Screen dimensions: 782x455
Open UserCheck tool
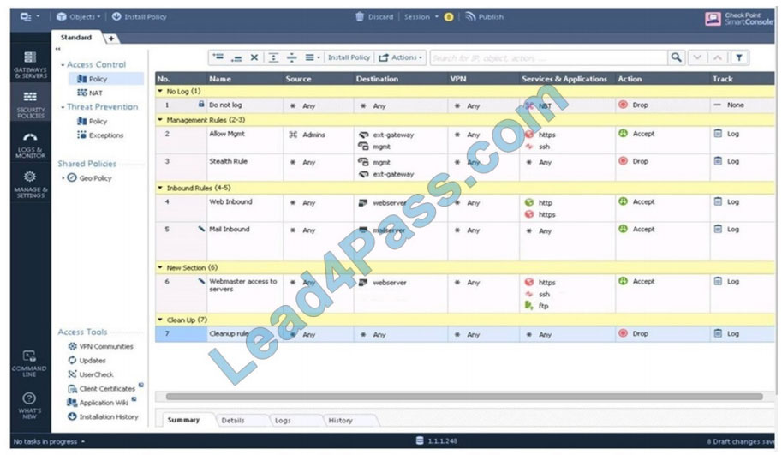click(90, 374)
